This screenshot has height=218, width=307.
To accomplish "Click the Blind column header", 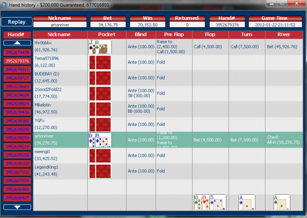I will [x=141, y=35].
